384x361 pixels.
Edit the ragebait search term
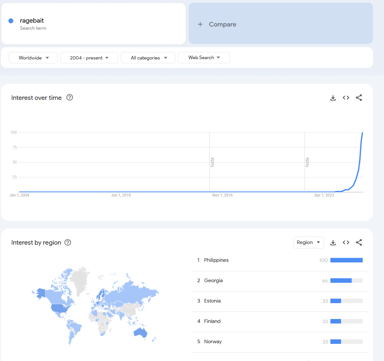click(x=32, y=21)
